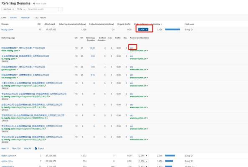Switch to the Historical tab
Image resolution: width=248 pixels, height=167 pixels.
pyautogui.click(x=25, y=18)
